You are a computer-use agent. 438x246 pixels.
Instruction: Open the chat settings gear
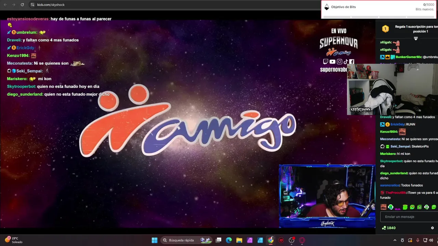pyautogui.click(x=432, y=228)
